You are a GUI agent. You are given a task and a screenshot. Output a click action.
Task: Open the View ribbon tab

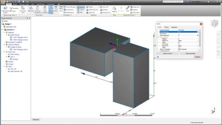pyautogui.click(x=33, y=4)
